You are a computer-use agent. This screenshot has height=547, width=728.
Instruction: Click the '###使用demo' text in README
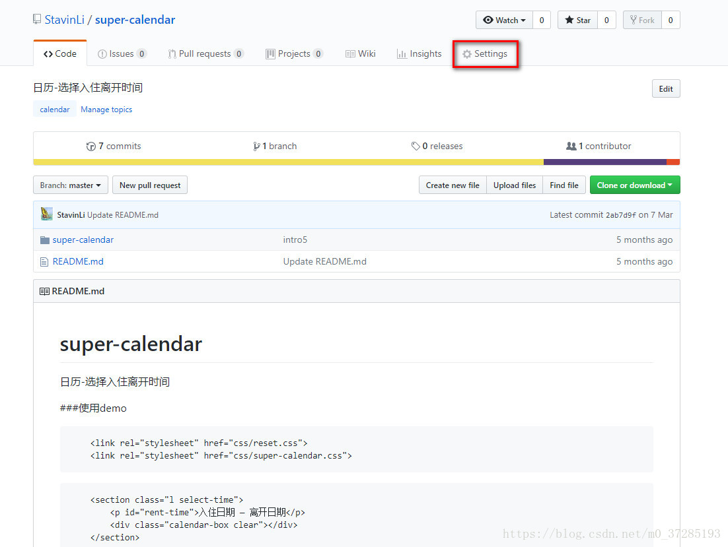point(93,408)
